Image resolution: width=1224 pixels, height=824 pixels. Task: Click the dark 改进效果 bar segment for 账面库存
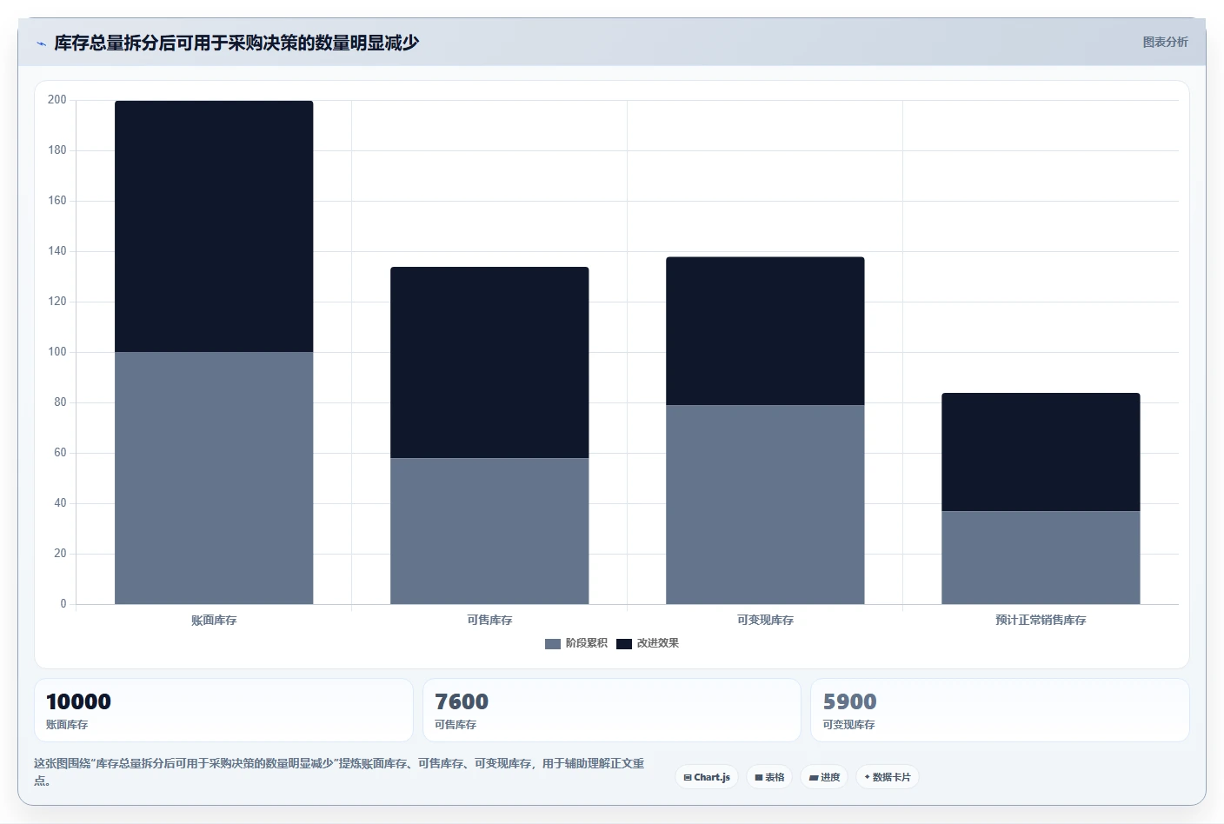click(214, 226)
